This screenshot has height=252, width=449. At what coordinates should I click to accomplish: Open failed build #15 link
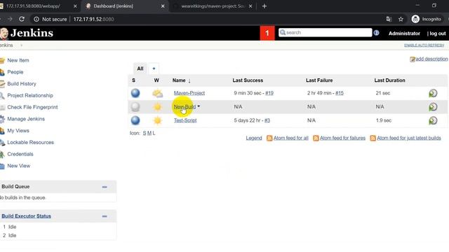[x=340, y=93]
